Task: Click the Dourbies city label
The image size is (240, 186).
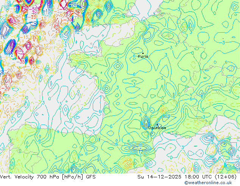Action: pos(157,128)
